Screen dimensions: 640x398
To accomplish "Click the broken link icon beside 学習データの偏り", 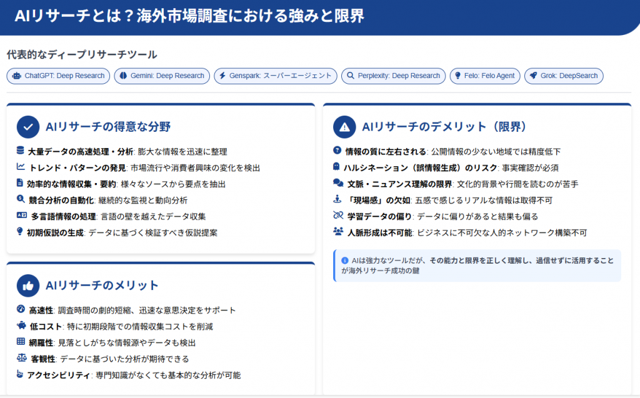I will pyautogui.click(x=338, y=215).
